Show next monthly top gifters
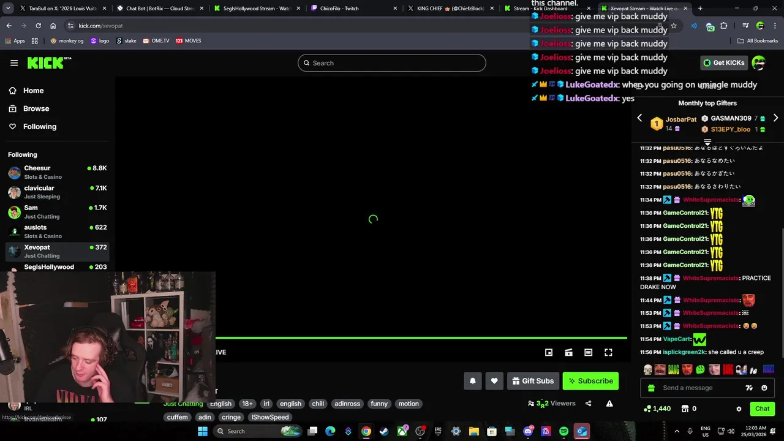Screen dimensions: 784x441 tap(775, 118)
